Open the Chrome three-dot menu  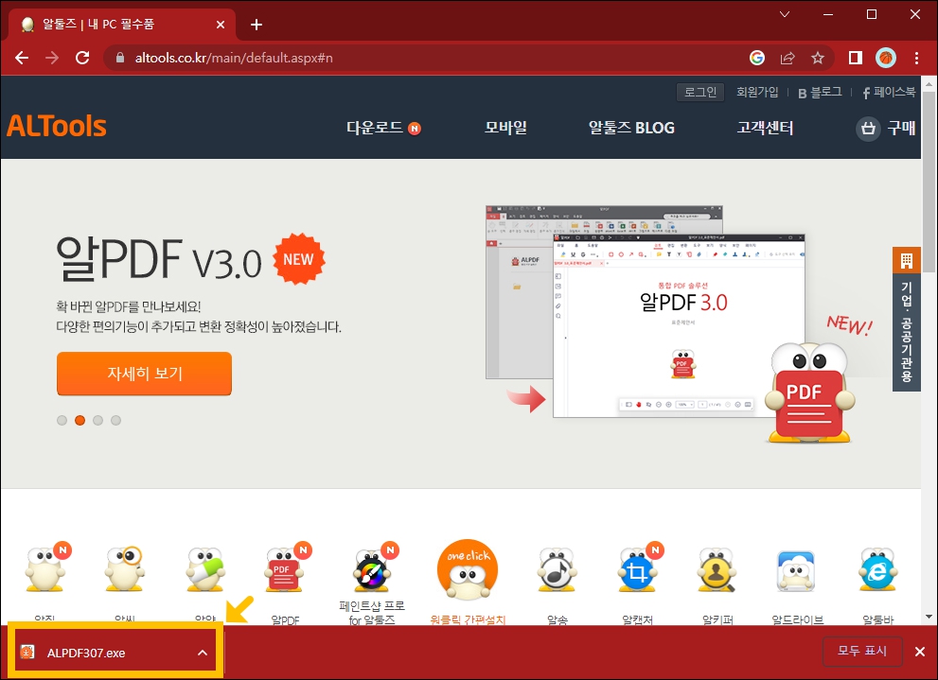click(915, 58)
